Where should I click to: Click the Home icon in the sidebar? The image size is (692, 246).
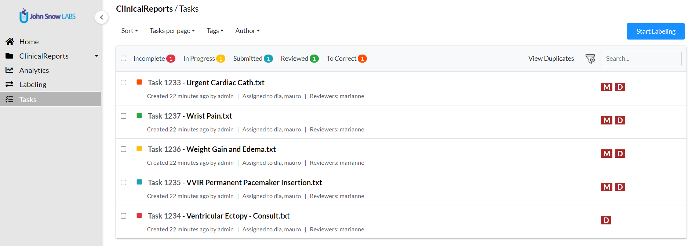10,42
